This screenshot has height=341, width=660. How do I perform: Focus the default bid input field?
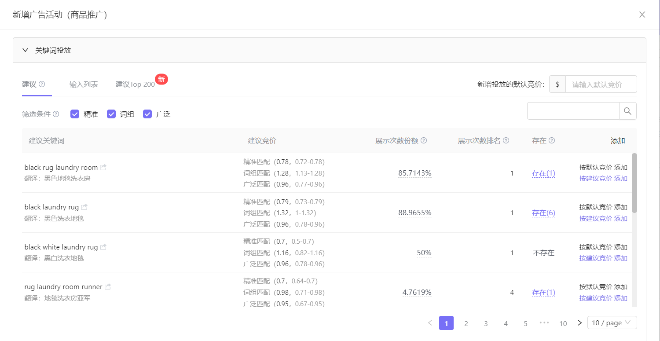(x=601, y=84)
